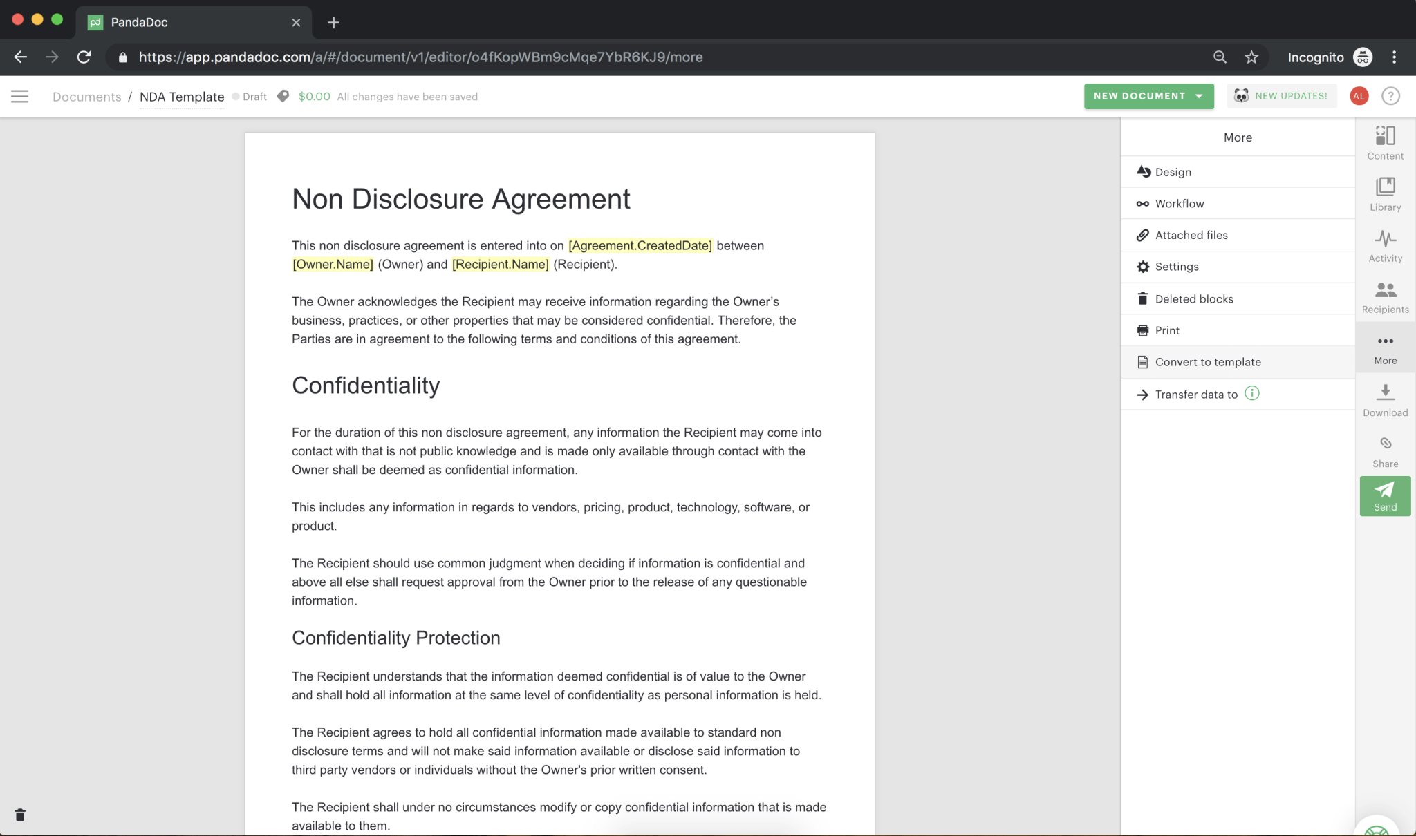Viewport: 1416px width, 836px height.
Task: Expand the New Document dropdown arrow
Action: click(1199, 96)
